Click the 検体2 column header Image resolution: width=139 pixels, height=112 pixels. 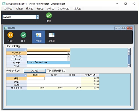tap(54, 75)
